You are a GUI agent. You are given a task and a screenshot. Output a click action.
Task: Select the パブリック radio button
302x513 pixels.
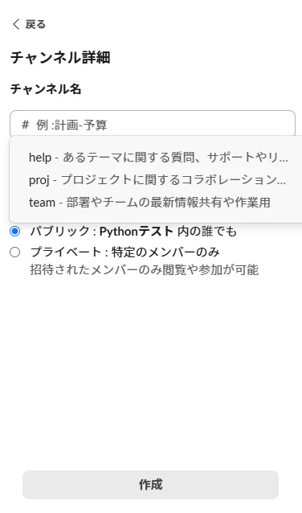click(x=14, y=232)
